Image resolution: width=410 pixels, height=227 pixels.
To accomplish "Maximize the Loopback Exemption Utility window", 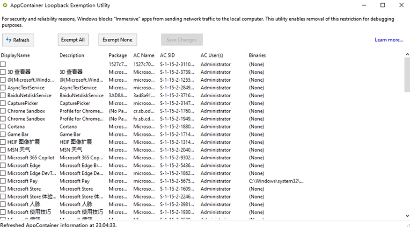I will [x=382, y=6].
